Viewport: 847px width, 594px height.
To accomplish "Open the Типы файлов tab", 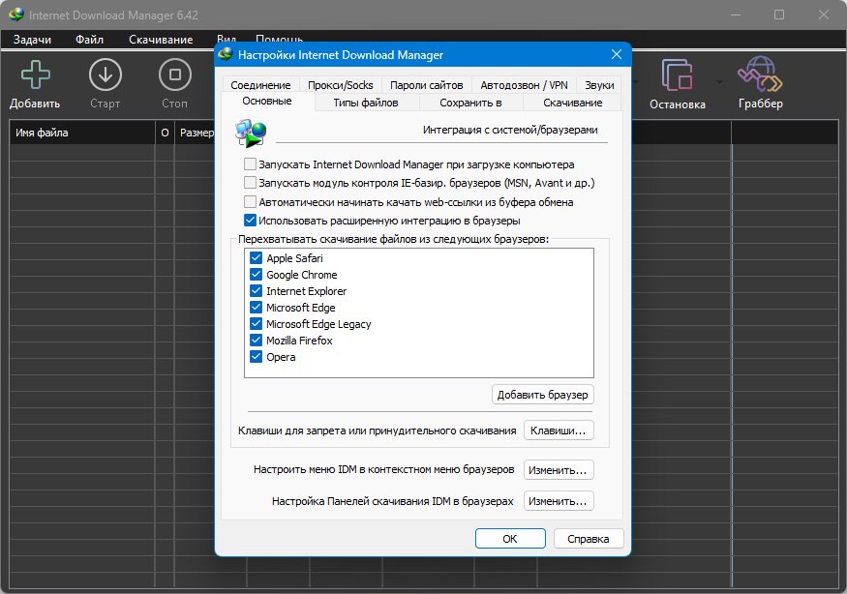I will tap(366, 103).
